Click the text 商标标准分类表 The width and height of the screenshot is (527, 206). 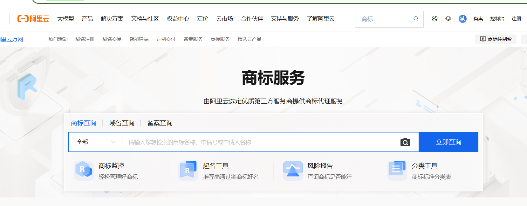point(431,177)
